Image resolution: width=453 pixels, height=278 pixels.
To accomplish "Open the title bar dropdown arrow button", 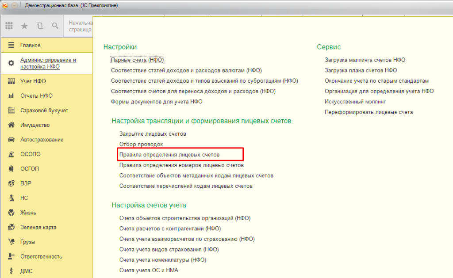I will [15, 5].
